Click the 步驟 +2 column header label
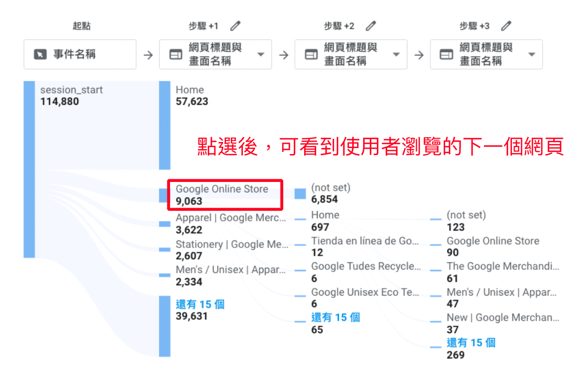Screen dimensions: 583x377 339,26
